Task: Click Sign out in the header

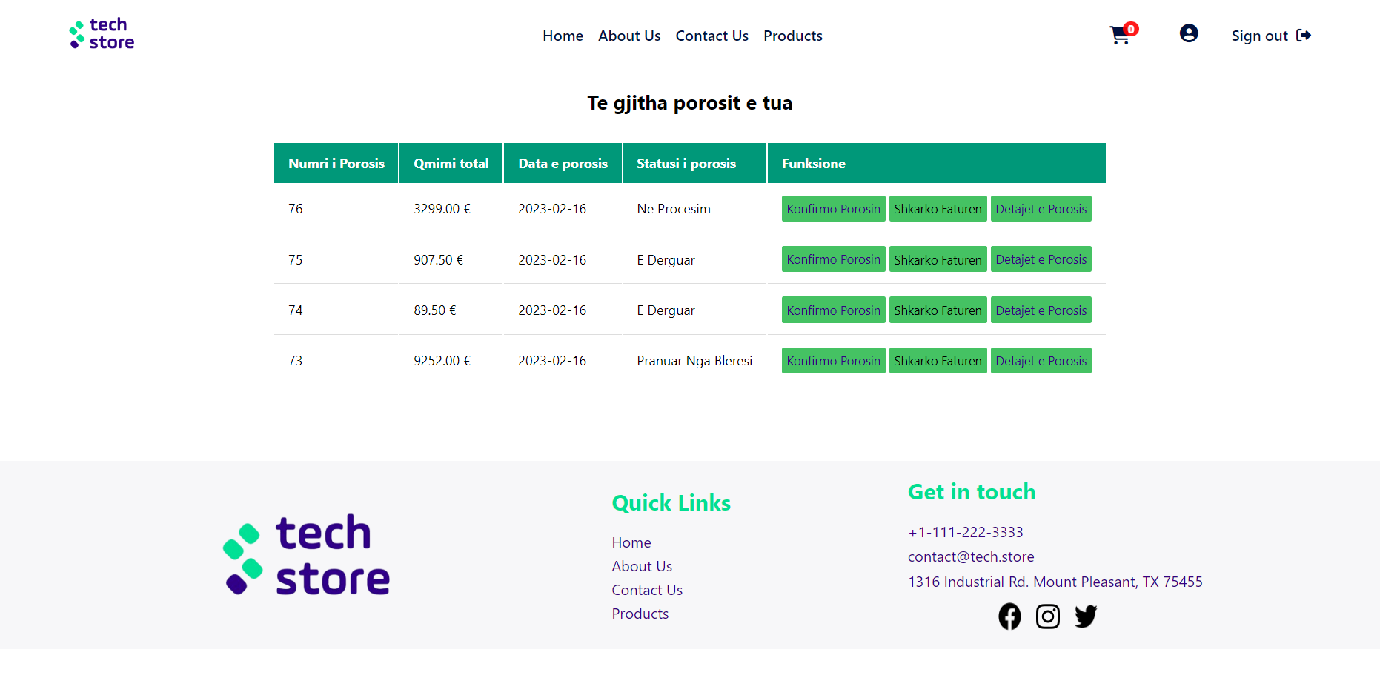Action: click(1271, 36)
